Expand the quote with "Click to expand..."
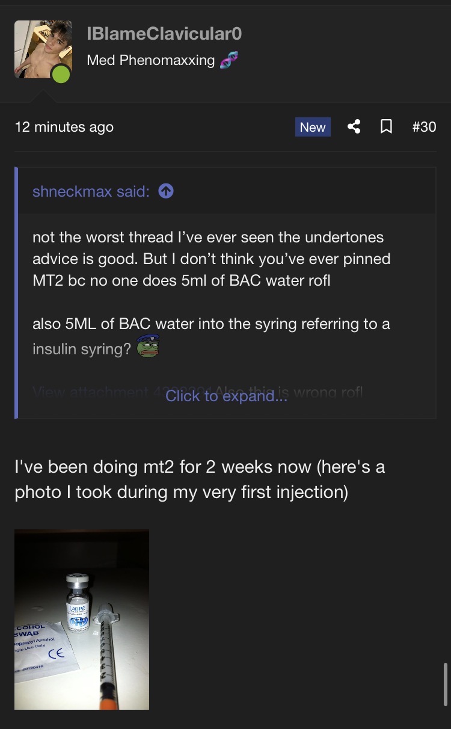The image size is (451, 729). pos(226,396)
